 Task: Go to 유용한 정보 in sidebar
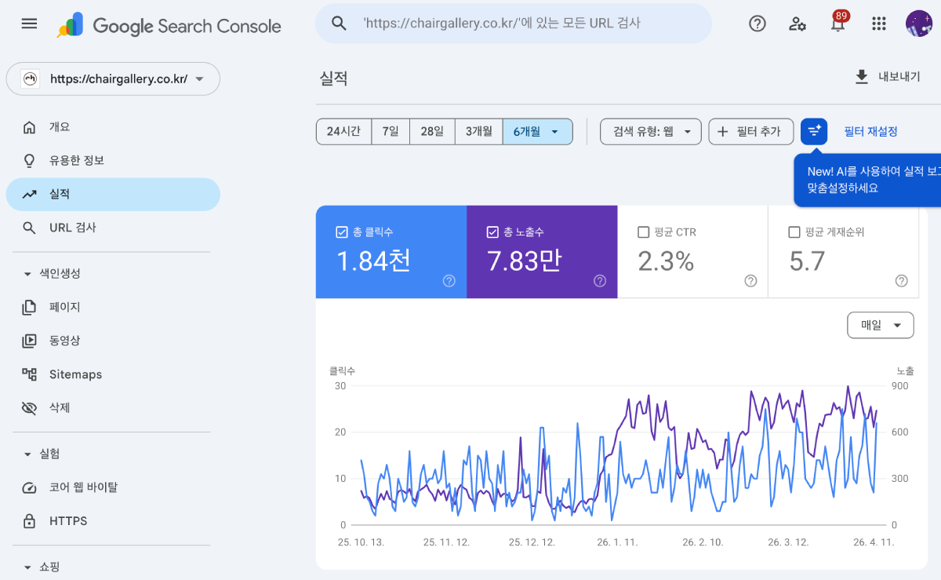pos(113,161)
